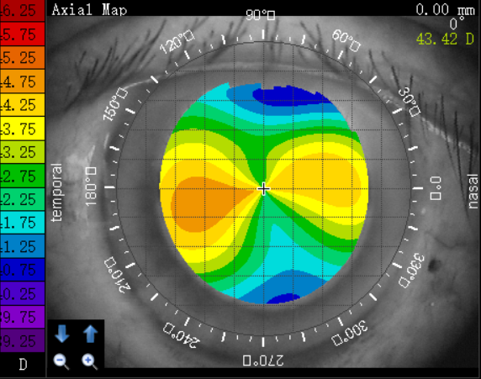Click the blue down arrow icon
The image size is (481, 379).
click(62, 334)
